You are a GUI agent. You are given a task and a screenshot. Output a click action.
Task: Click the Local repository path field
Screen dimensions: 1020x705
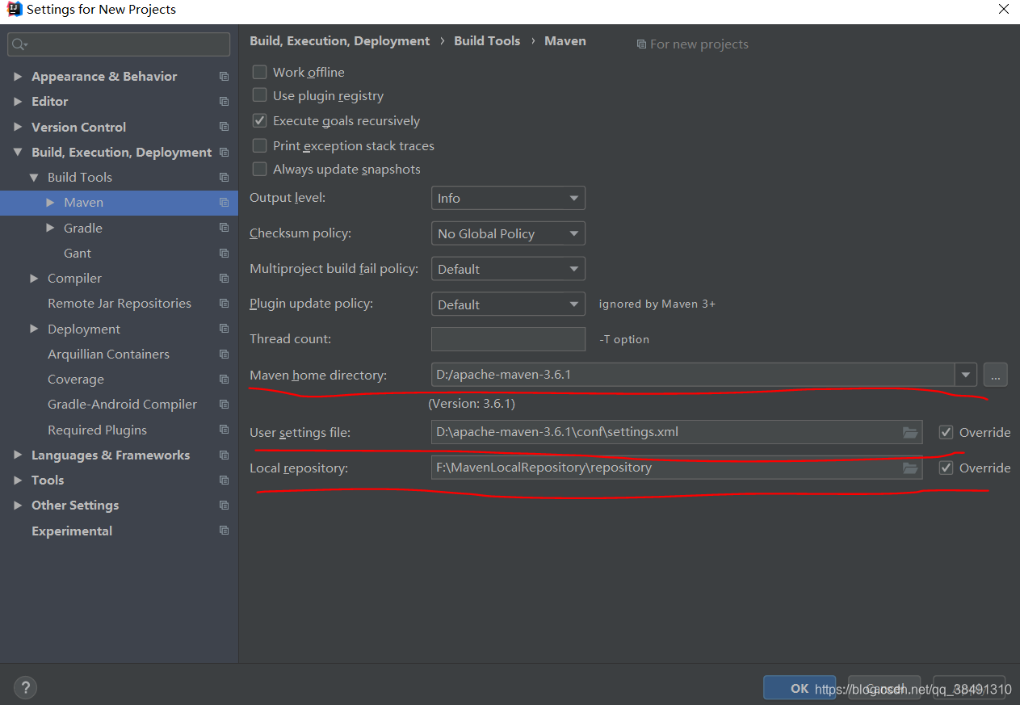pyautogui.click(x=677, y=468)
